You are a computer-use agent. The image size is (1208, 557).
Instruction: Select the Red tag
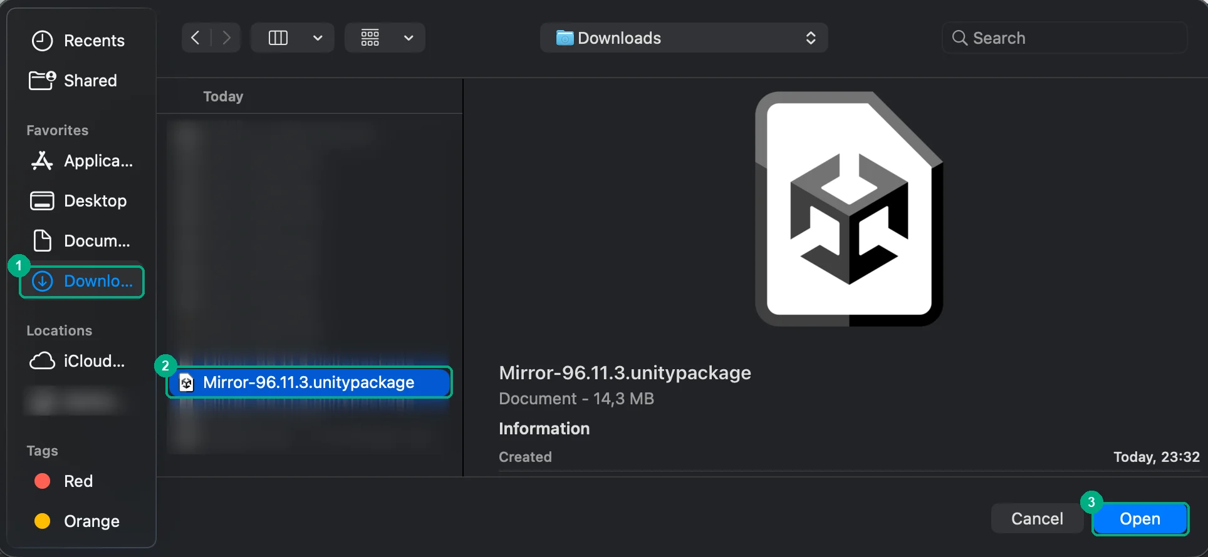63,481
